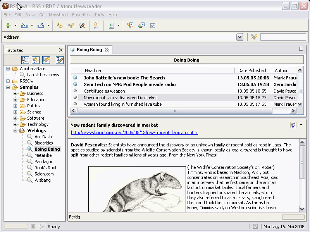Open the boingboing.net article link

[134, 132]
